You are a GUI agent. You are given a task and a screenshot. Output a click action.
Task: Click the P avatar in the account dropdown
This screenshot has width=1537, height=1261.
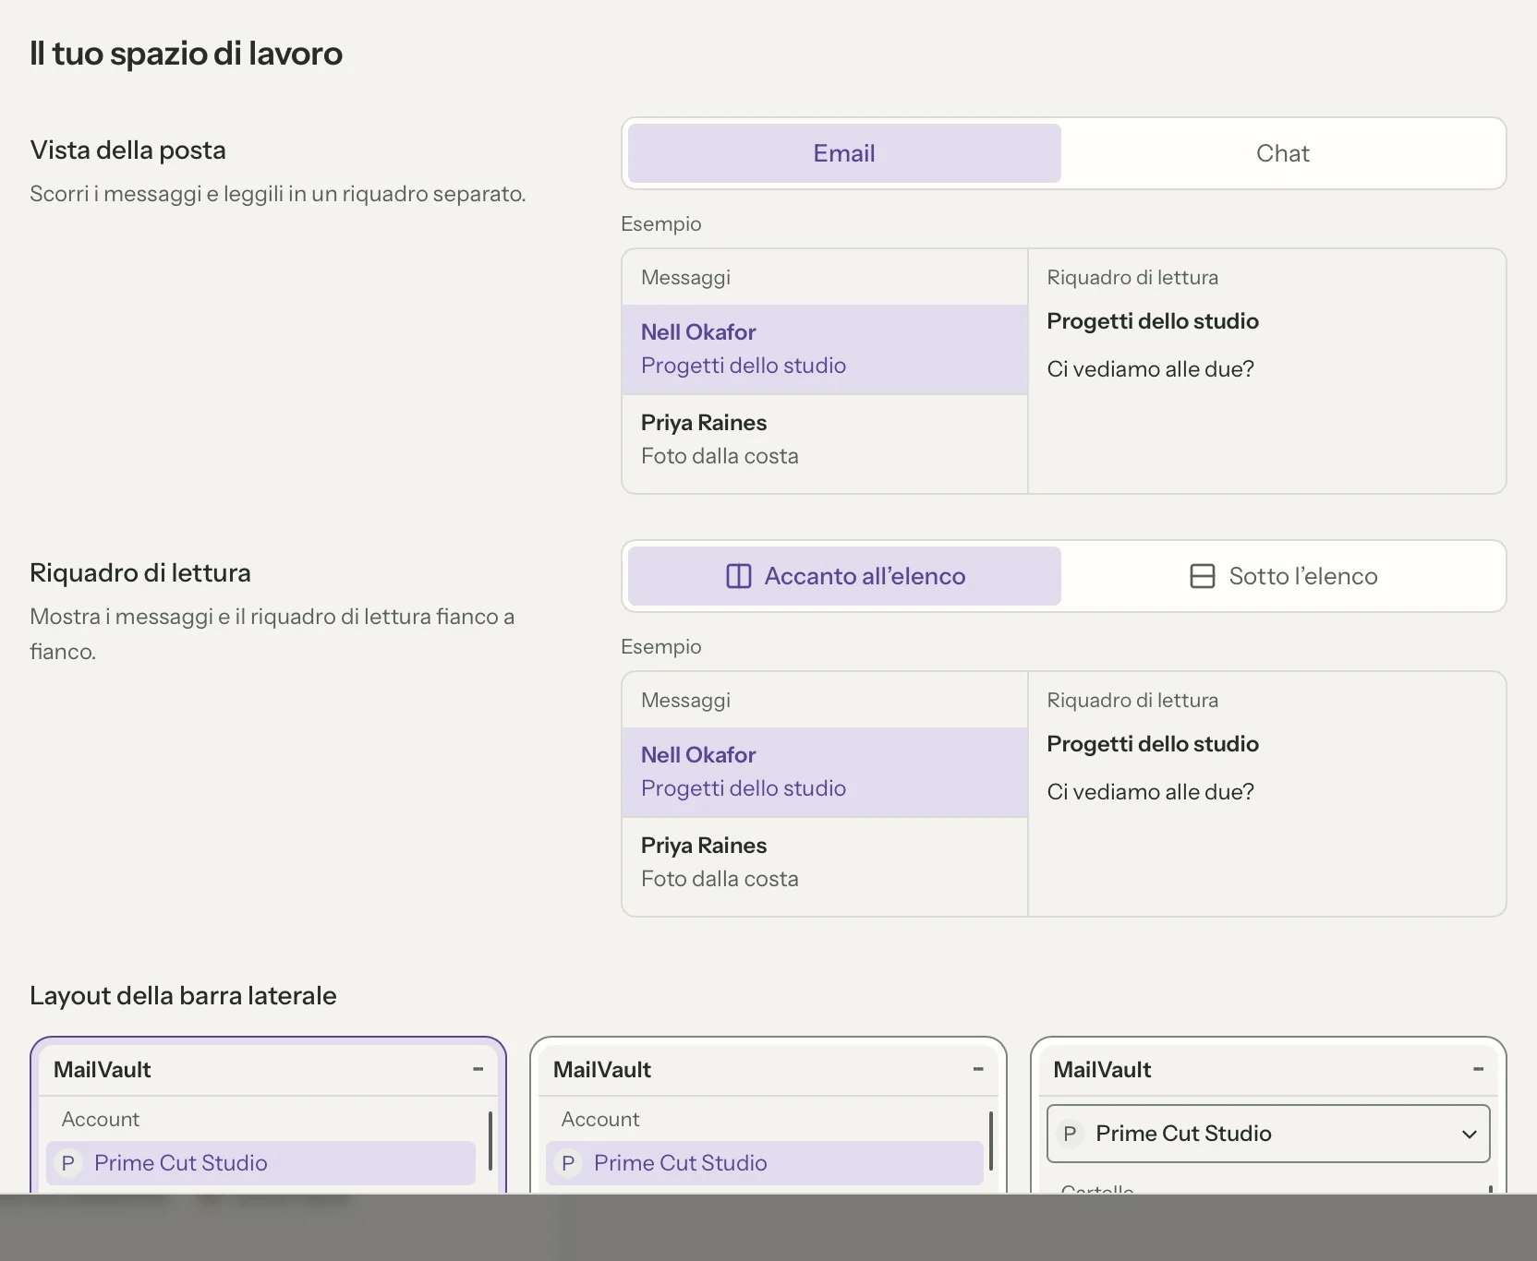(x=1070, y=1134)
